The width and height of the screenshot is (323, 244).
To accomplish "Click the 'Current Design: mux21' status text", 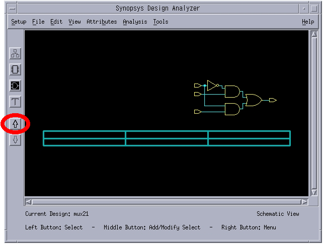I will [x=57, y=214].
